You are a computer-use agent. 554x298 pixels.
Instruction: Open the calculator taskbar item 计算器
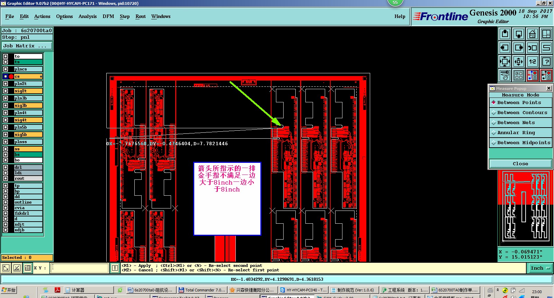tap(89, 290)
